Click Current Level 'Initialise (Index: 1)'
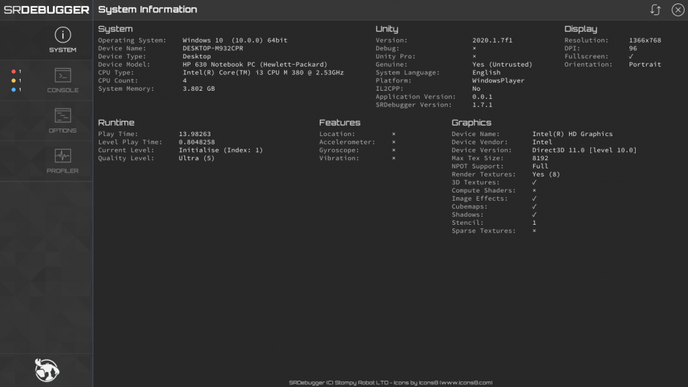The height and width of the screenshot is (387, 688). click(x=221, y=150)
